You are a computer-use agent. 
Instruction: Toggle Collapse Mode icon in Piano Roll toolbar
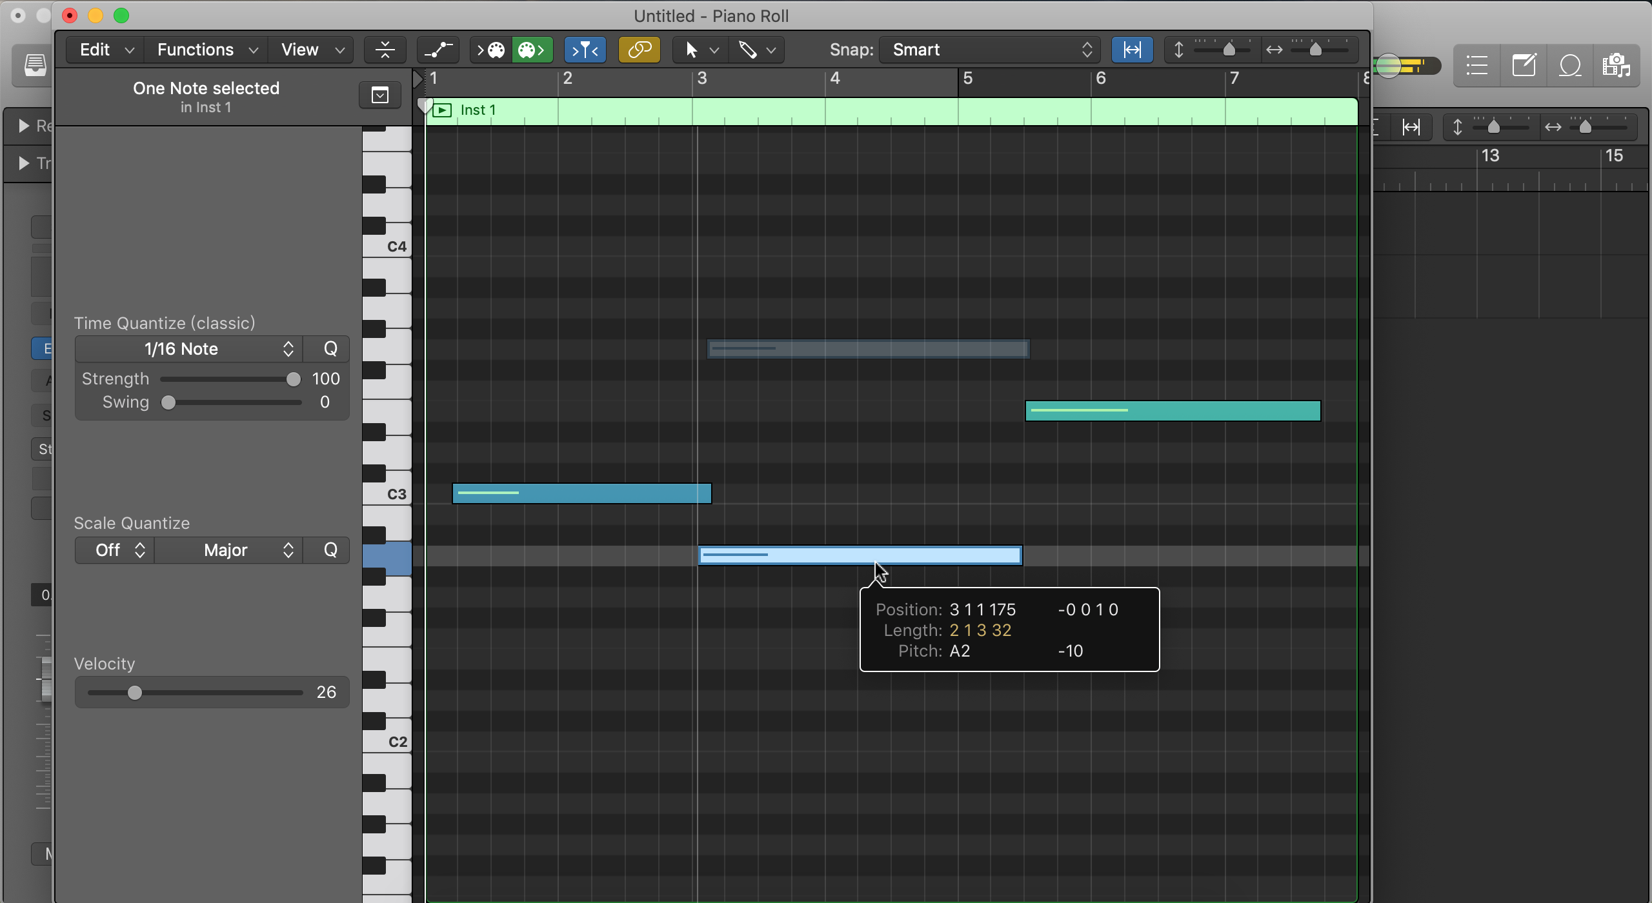click(x=385, y=50)
